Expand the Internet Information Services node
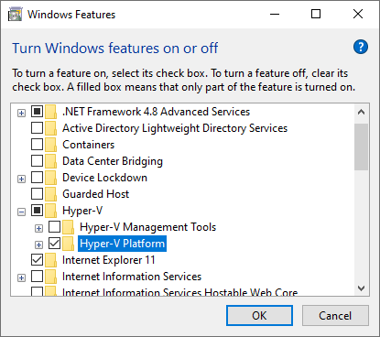Viewport: 380px width, 337px height. tap(21, 278)
